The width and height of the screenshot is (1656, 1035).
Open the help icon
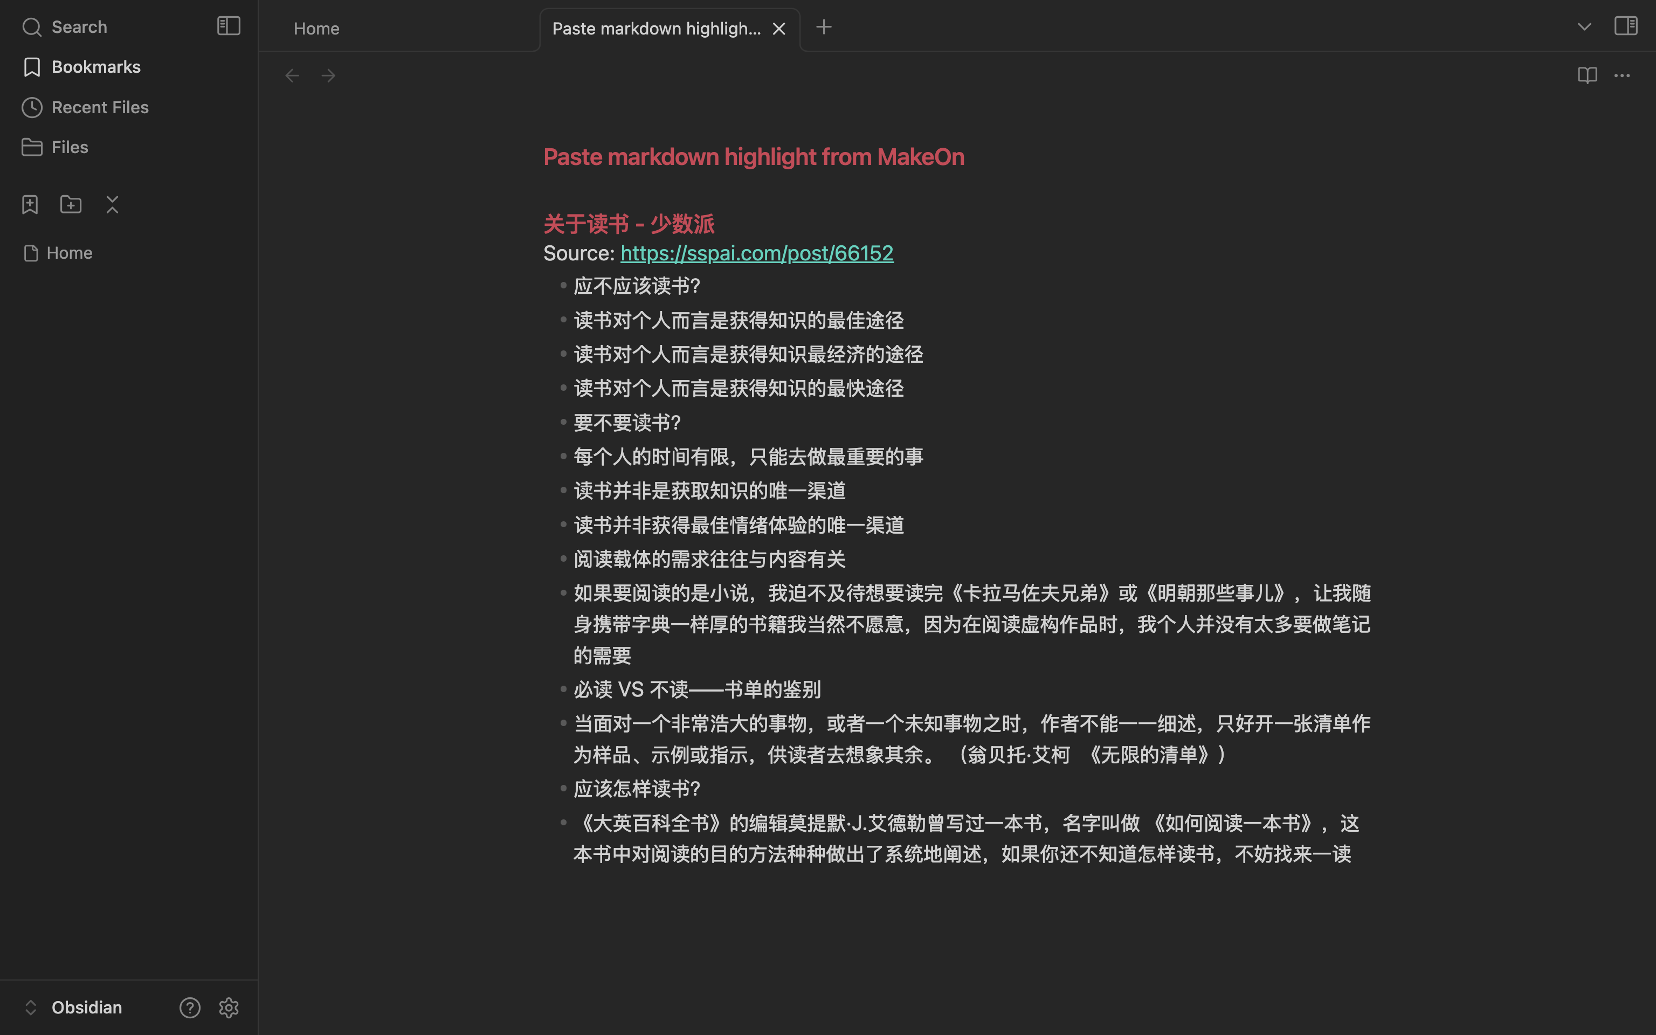coord(190,1007)
